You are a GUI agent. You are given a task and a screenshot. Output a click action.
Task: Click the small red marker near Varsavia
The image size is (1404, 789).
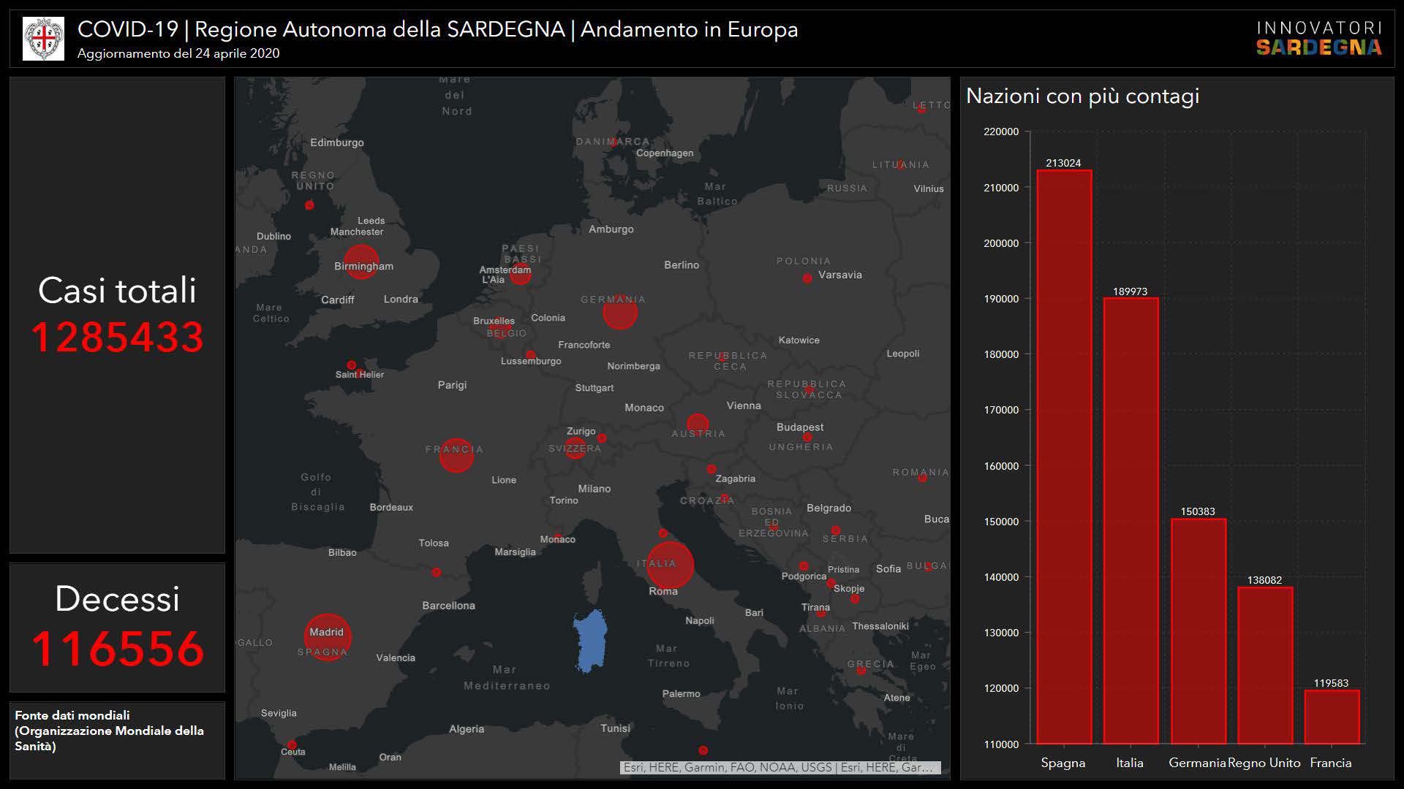click(x=807, y=278)
